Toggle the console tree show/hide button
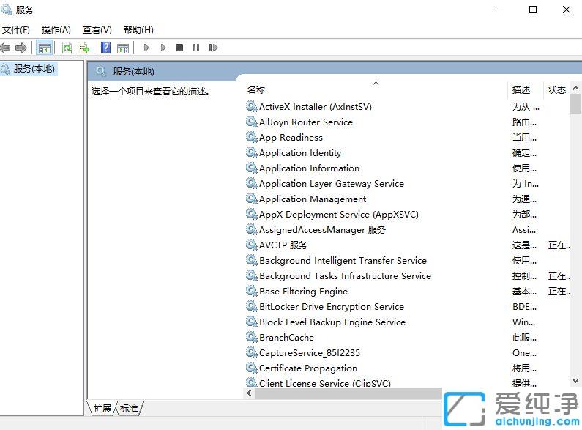 [45, 48]
